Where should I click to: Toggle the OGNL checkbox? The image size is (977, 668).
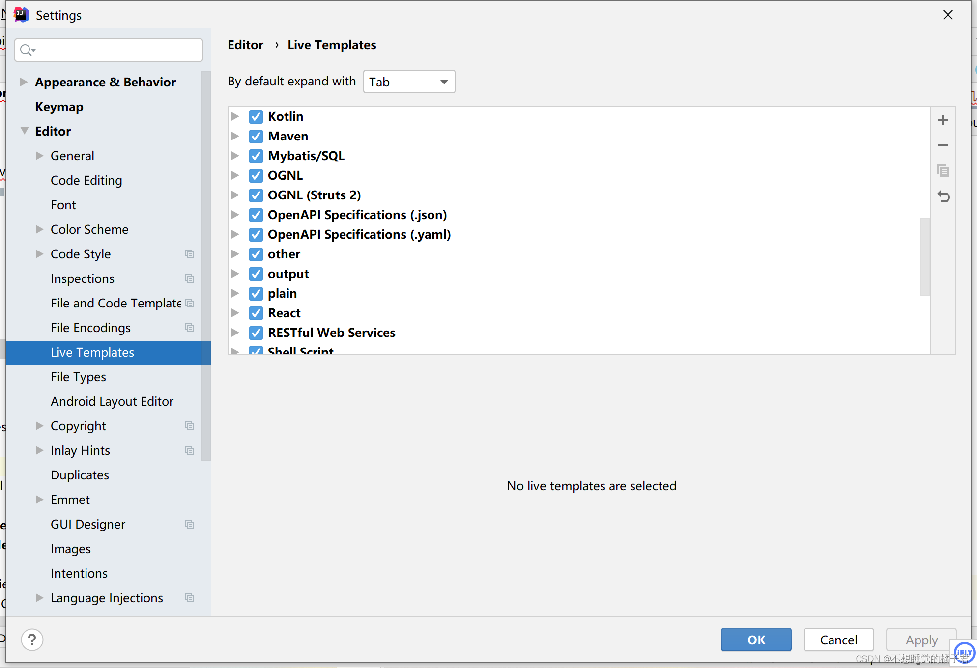pyautogui.click(x=256, y=175)
